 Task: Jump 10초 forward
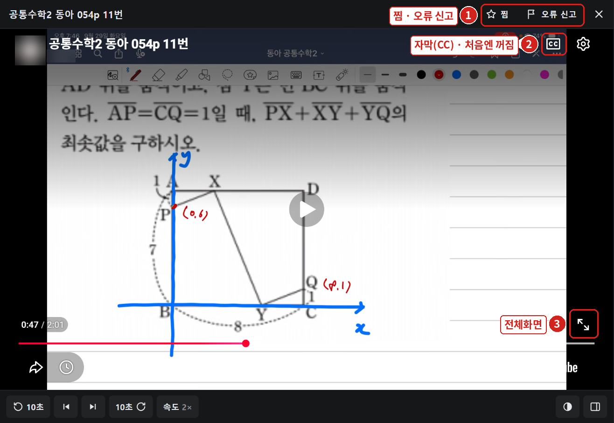click(x=131, y=407)
